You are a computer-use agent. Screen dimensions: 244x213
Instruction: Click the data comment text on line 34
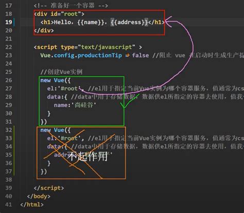coord(158,146)
